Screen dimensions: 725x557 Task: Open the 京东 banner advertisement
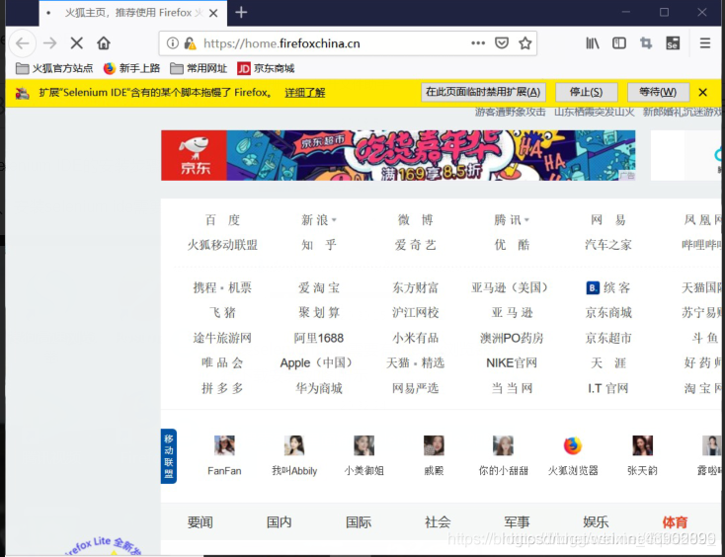point(398,155)
